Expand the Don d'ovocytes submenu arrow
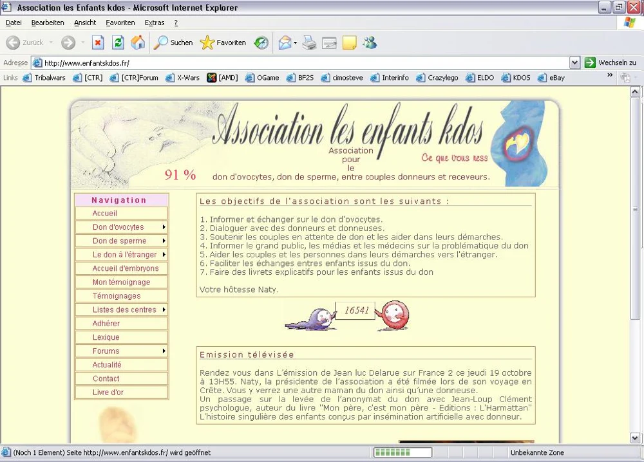 (164, 227)
